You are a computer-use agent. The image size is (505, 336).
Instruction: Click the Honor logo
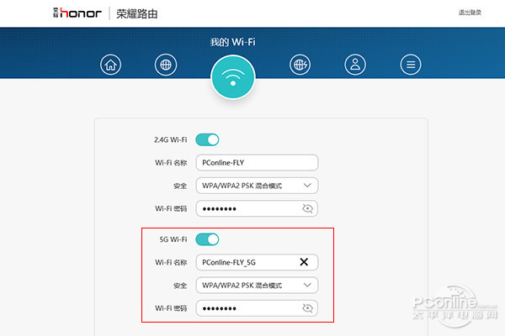(77, 13)
